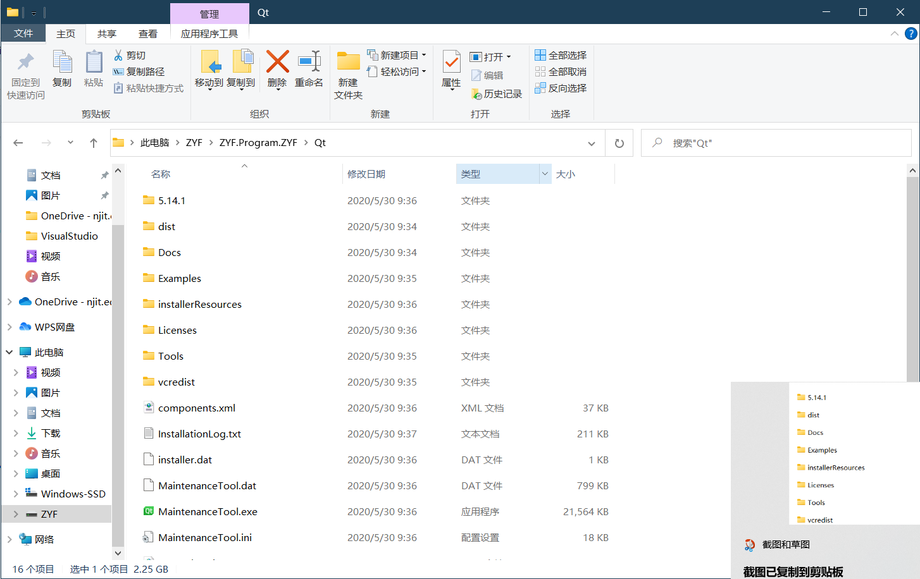Click ZYF.Program.ZYF in the breadcrumb
This screenshot has height=579, width=920.
point(258,143)
